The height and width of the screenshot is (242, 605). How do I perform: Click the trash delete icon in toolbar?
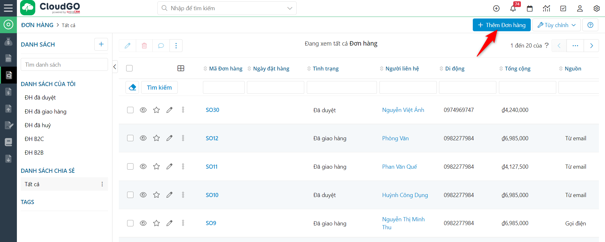tap(144, 46)
